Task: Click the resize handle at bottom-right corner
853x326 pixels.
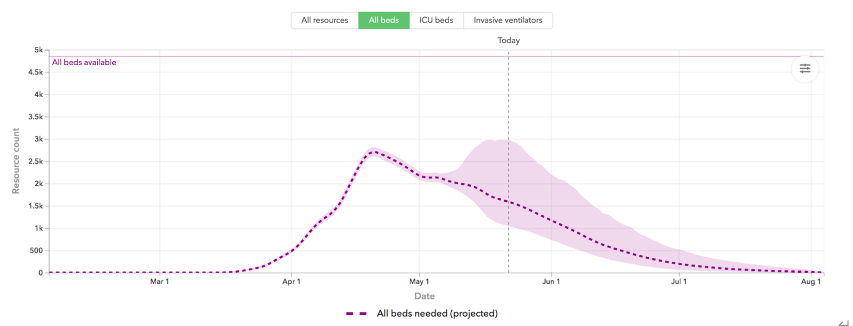Action: click(x=843, y=323)
